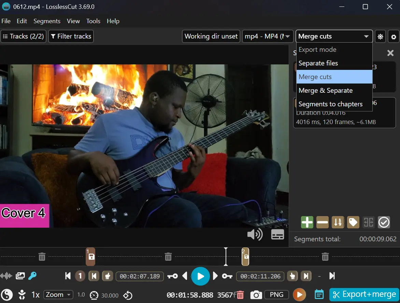Open the View menu
The height and width of the screenshot is (303, 400).
coord(73,21)
